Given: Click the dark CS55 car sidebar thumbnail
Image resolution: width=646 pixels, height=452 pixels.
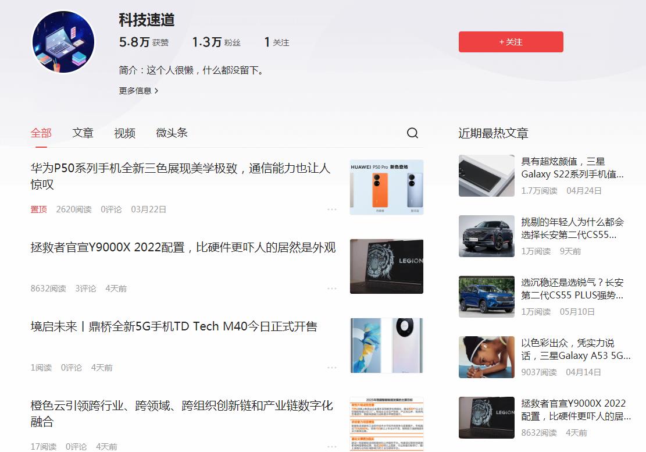Looking at the screenshot, I should click(487, 236).
